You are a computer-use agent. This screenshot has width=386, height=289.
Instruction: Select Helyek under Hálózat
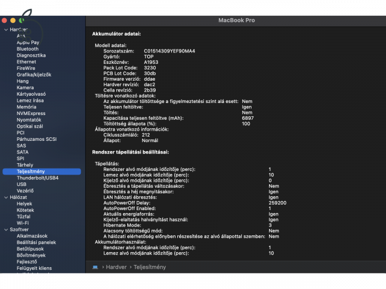point(24,204)
